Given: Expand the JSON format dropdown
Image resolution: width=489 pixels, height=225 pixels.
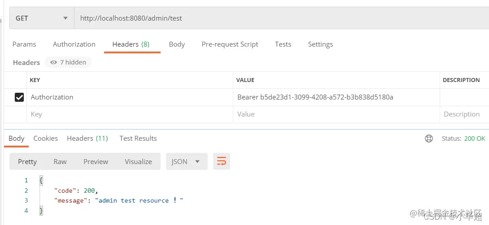Looking at the screenshot, I should point(187,161).
